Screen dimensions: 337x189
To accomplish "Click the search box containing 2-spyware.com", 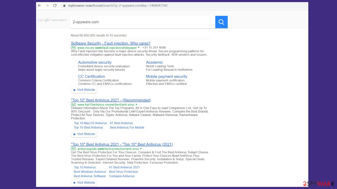I will tap(142, 22).
